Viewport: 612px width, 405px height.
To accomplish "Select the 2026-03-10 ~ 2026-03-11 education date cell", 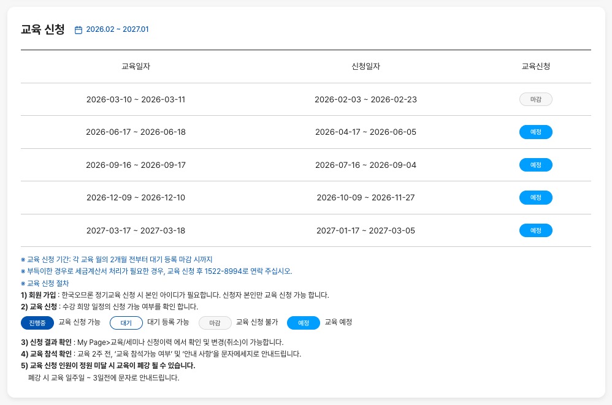I will [136, 99].
